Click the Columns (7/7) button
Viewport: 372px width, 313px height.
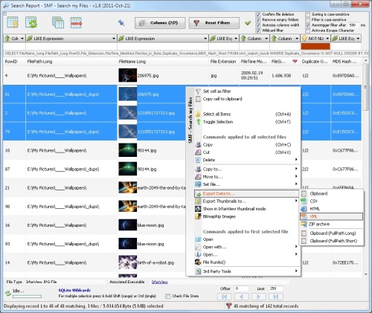160,23
